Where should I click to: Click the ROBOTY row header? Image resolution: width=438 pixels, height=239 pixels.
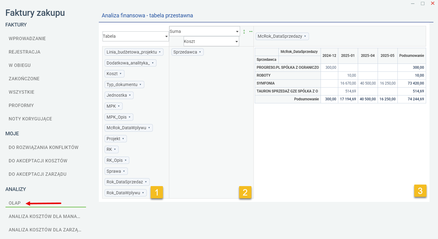288,75
